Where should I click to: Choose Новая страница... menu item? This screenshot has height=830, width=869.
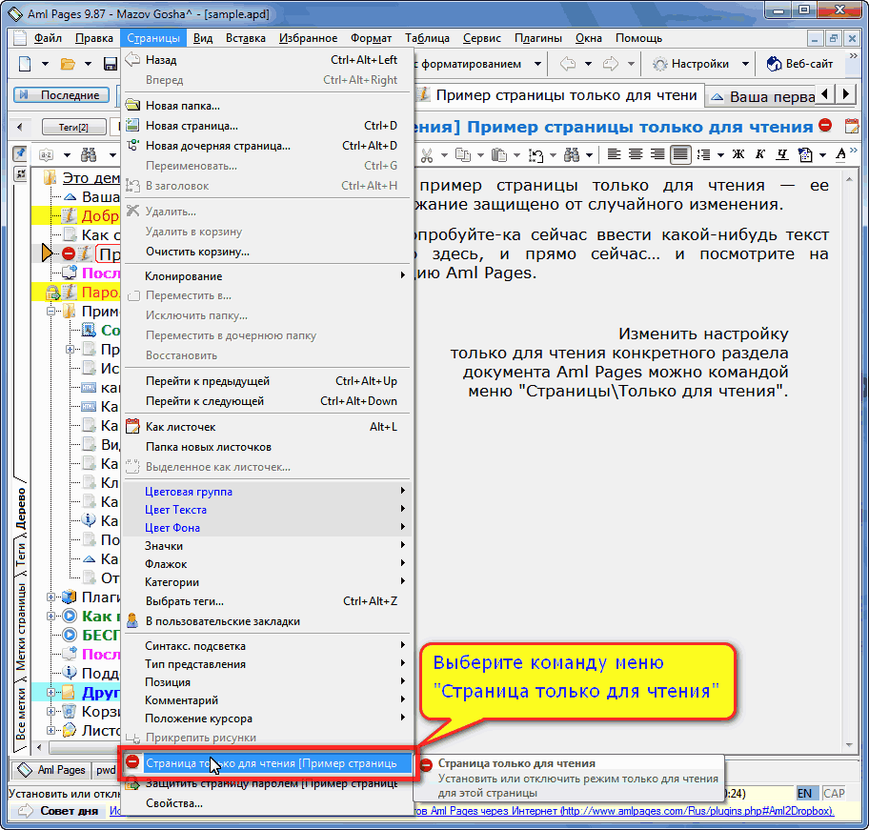tap(267, 126)
